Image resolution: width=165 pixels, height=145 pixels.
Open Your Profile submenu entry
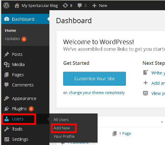coord(64,136)
